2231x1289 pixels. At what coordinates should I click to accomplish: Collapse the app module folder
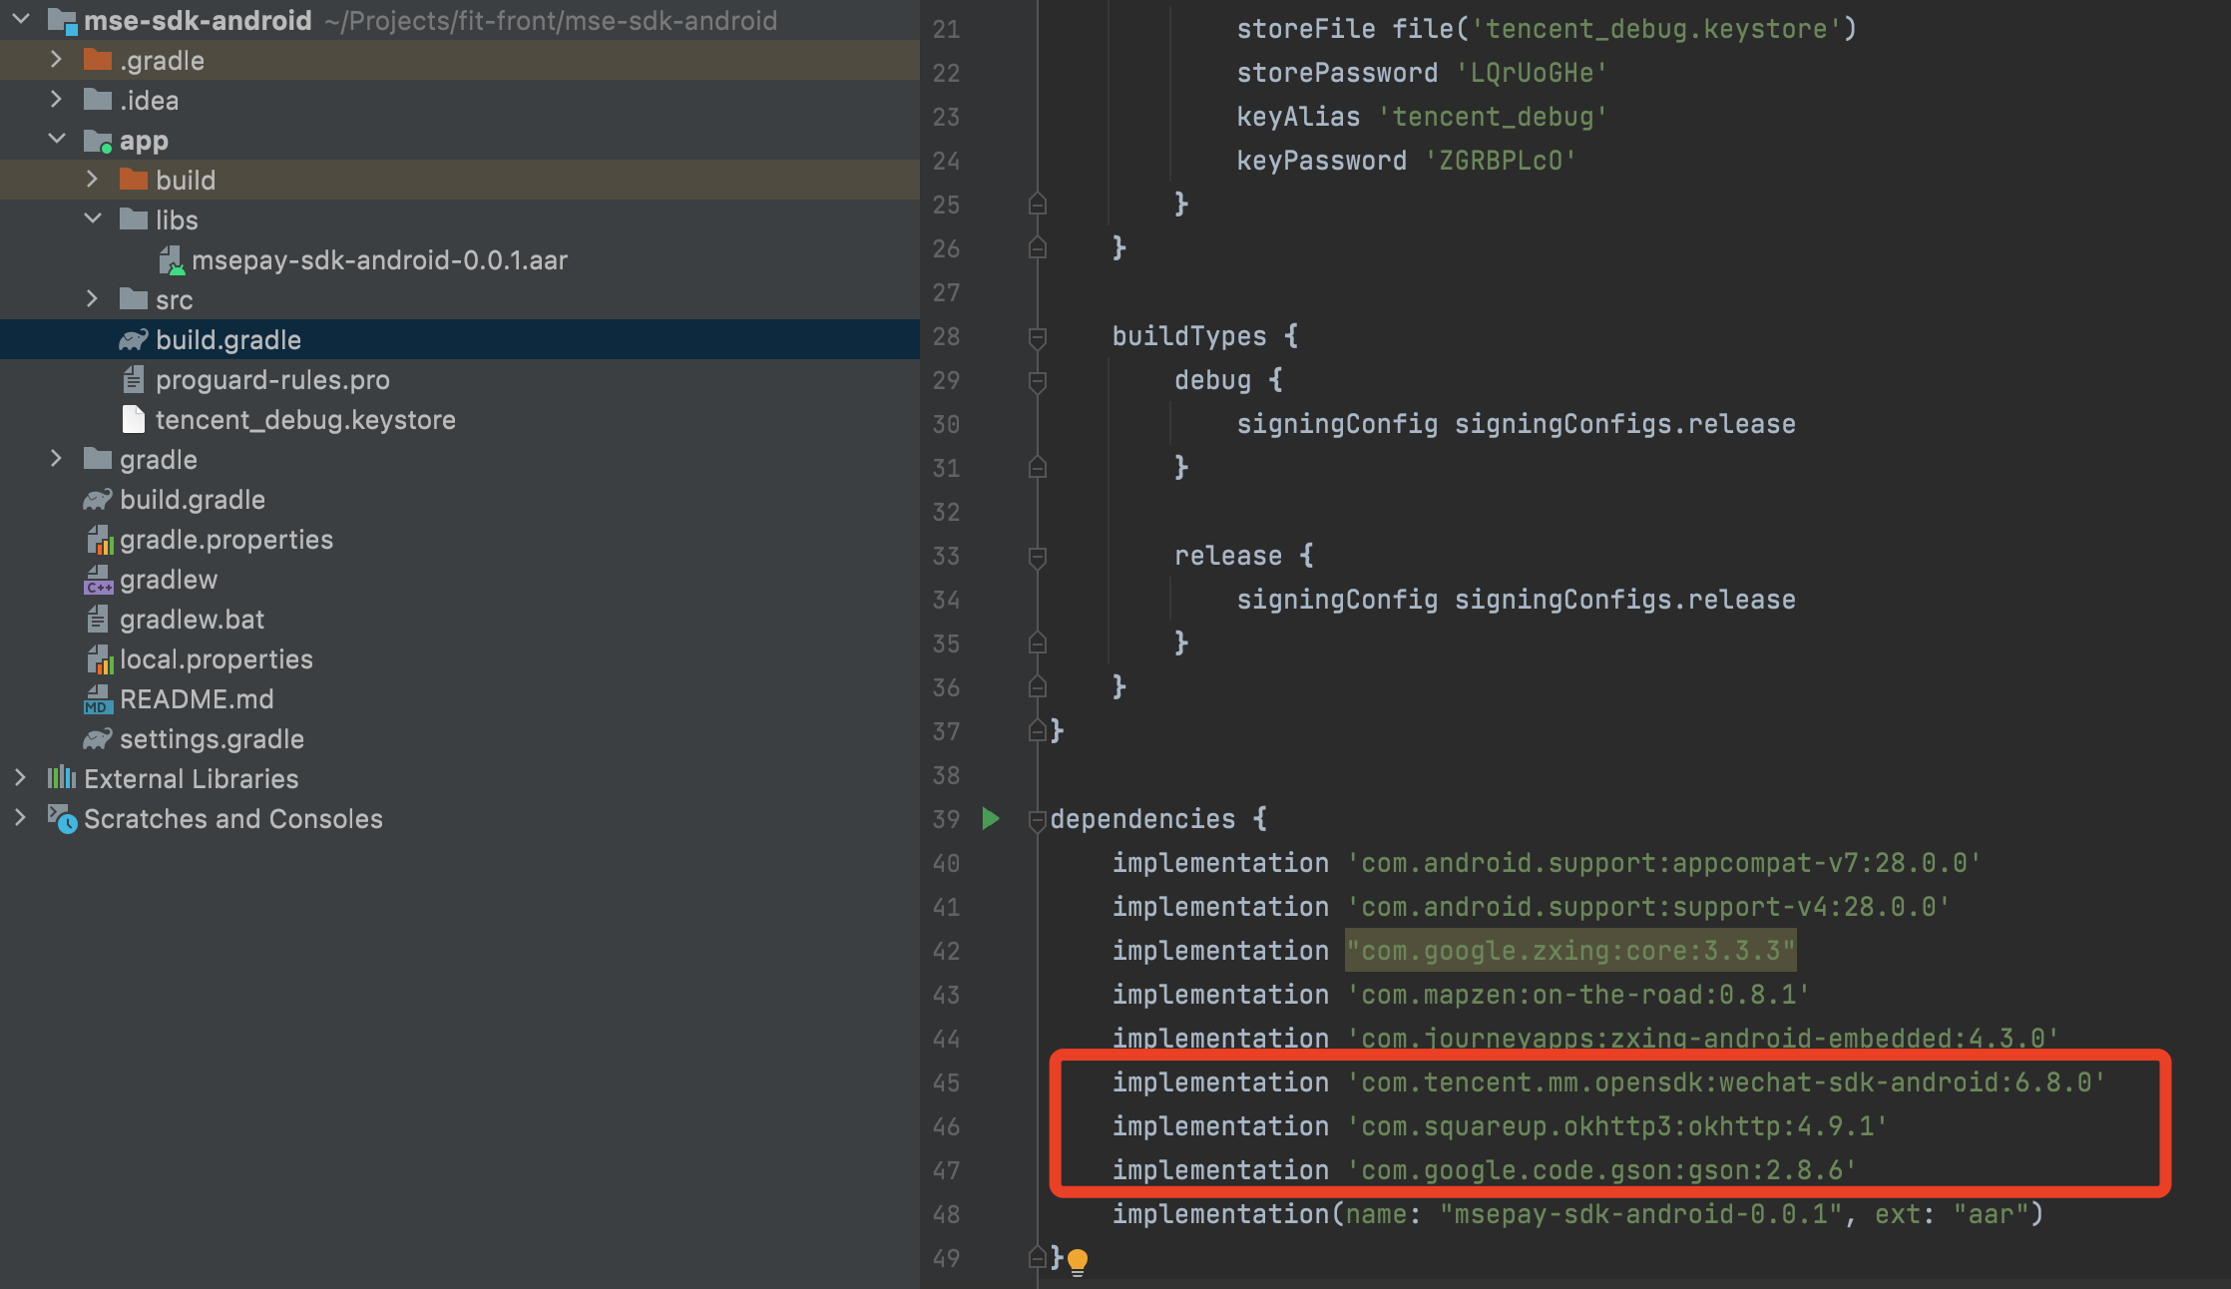coord(57,140)
